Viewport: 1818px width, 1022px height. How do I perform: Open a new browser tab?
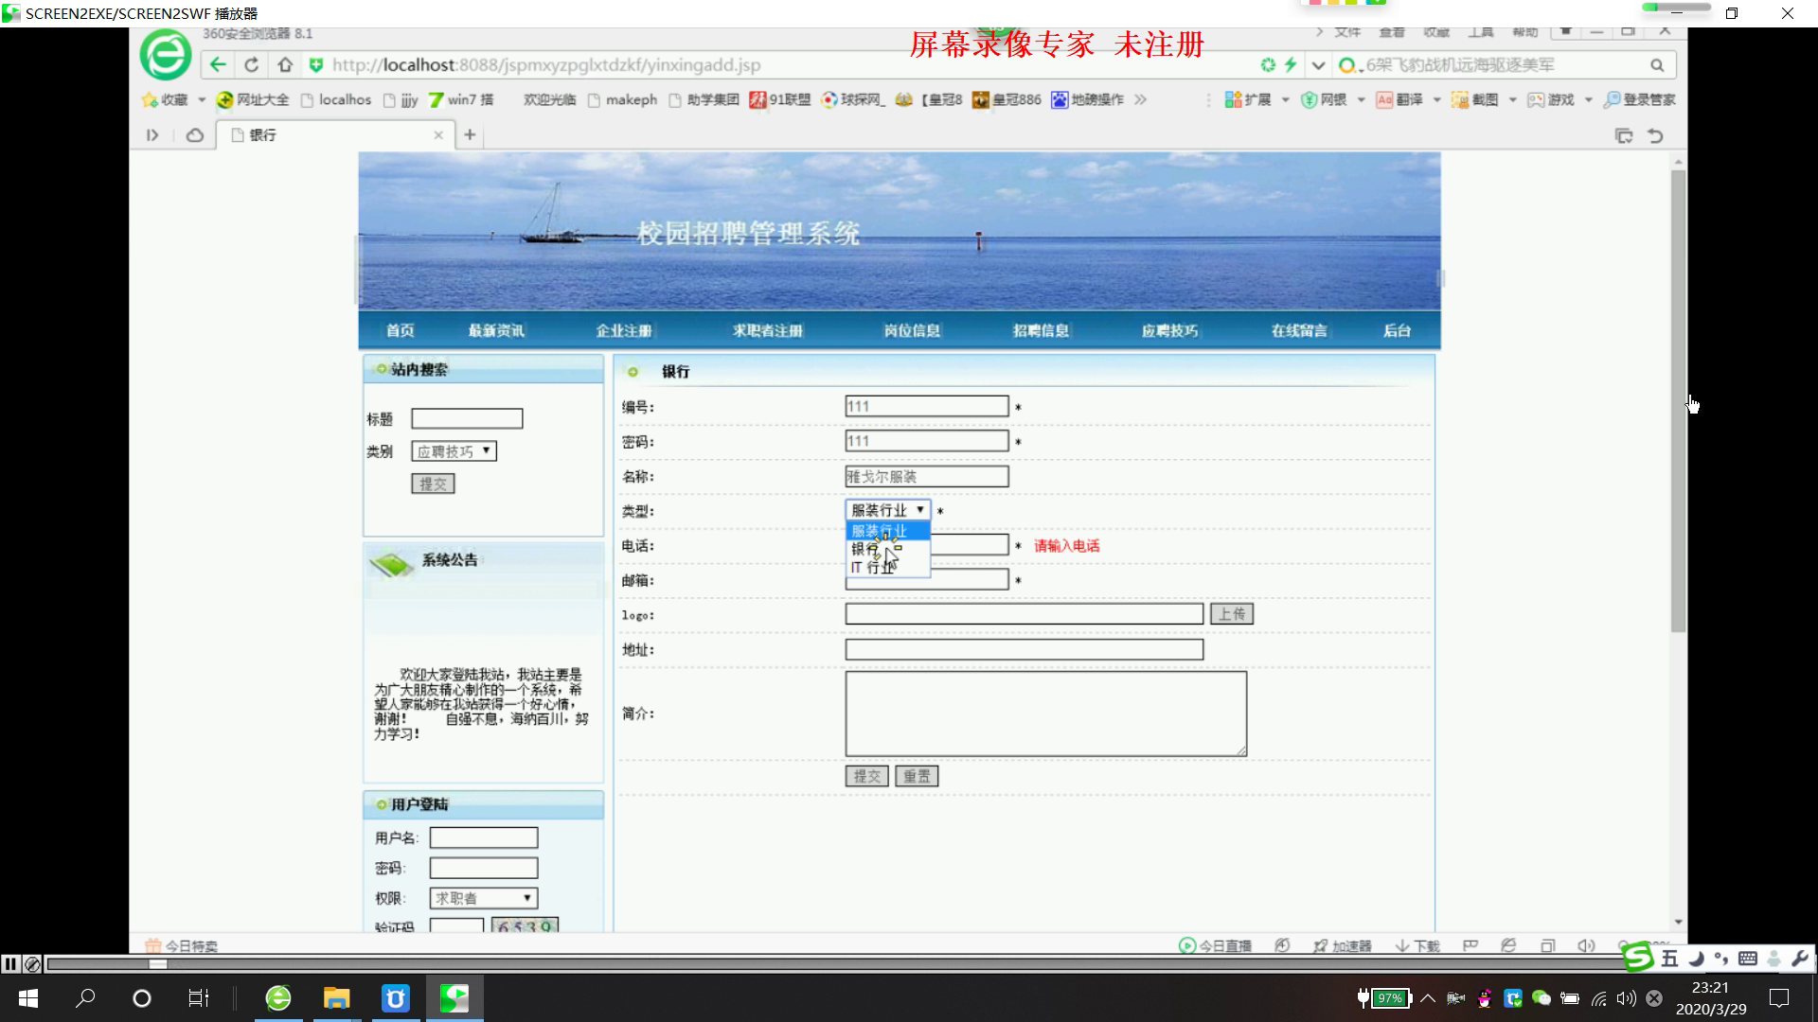[x=470, y=135]
